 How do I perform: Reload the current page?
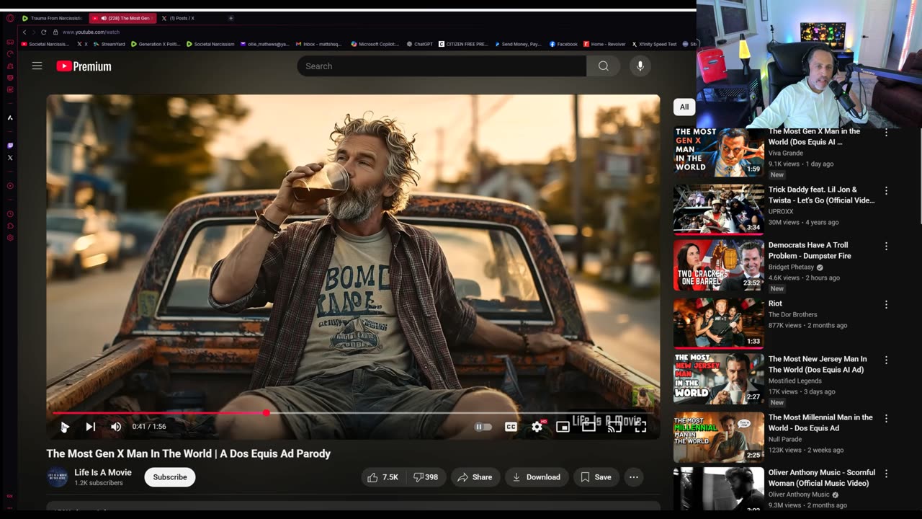(43, 32)
